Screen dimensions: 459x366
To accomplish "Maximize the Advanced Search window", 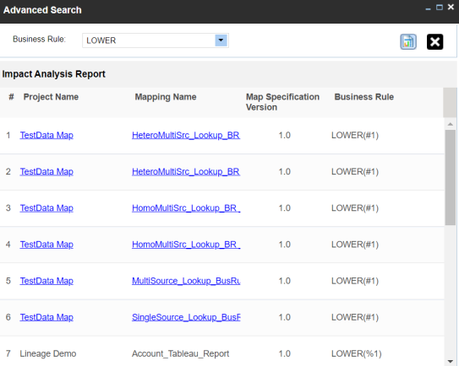I will pyautogui.click(x=439, y=8).
